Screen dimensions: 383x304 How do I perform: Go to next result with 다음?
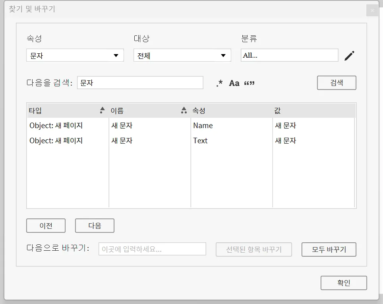tap(95, 226)
